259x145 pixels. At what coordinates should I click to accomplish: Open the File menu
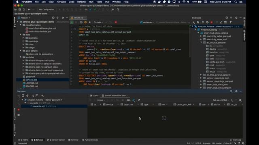point(37,2)
